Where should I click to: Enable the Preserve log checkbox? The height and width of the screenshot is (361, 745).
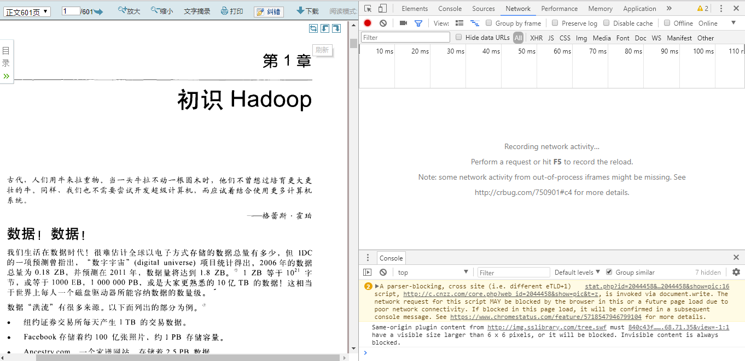pos(555,23)
